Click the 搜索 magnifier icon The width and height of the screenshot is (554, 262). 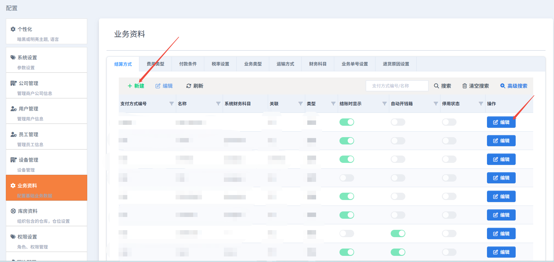(436, 86)
